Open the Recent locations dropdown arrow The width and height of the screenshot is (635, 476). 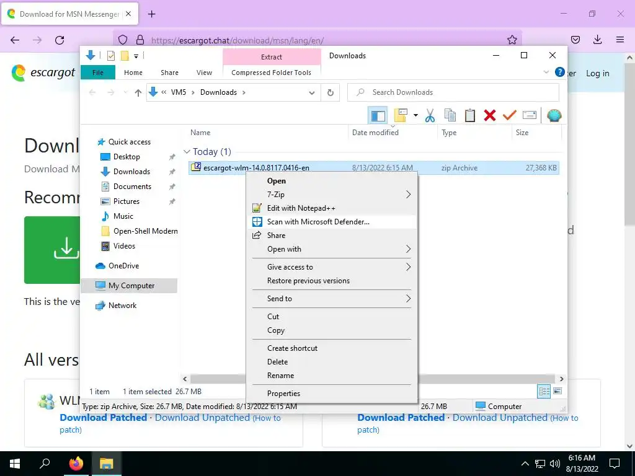125,93
